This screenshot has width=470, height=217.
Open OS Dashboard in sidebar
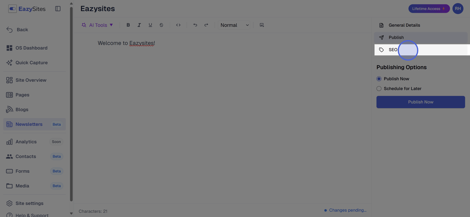(x=34, y=48)
